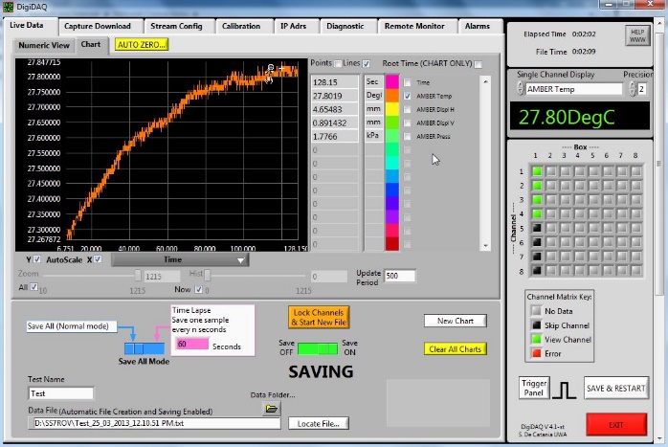Click the Clear All Charts button
This screenshot has width=668, height=447.
coord(455,348)
